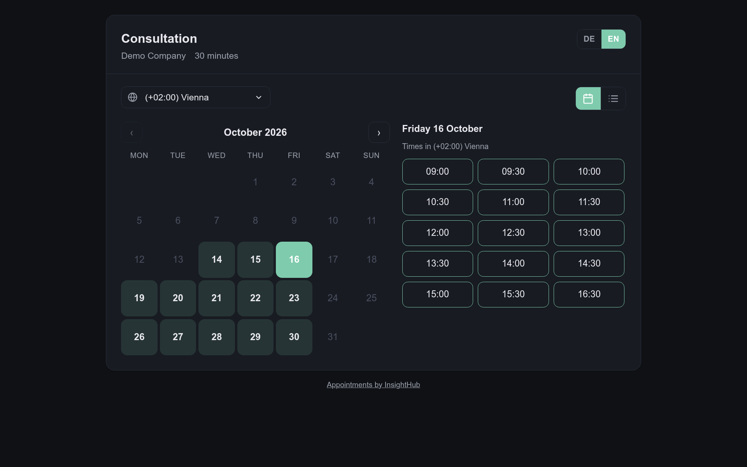The width and height of the screenshot is (747, 467).
Task: Select October 14 in calendar
Action: coord(217,260)
